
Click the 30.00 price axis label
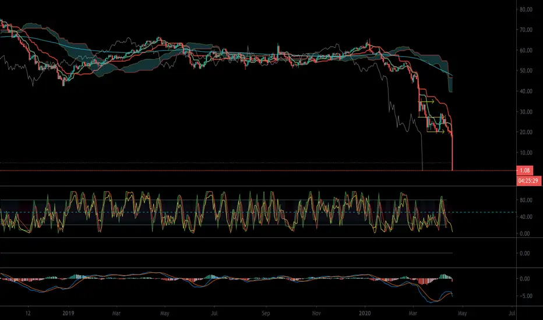526,112
